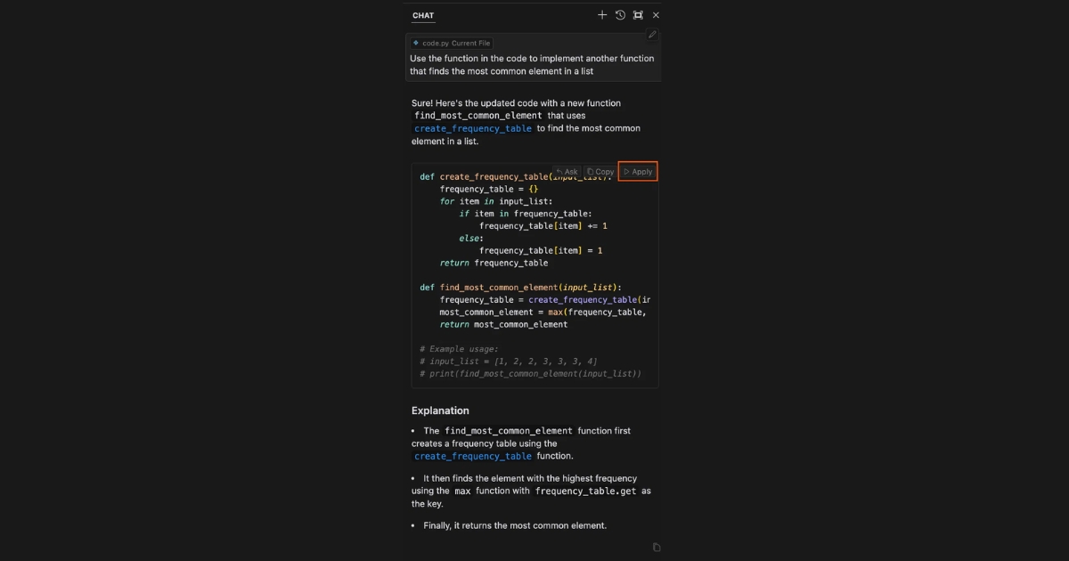Edit the message using pencil icon

[x=652, y=35]
